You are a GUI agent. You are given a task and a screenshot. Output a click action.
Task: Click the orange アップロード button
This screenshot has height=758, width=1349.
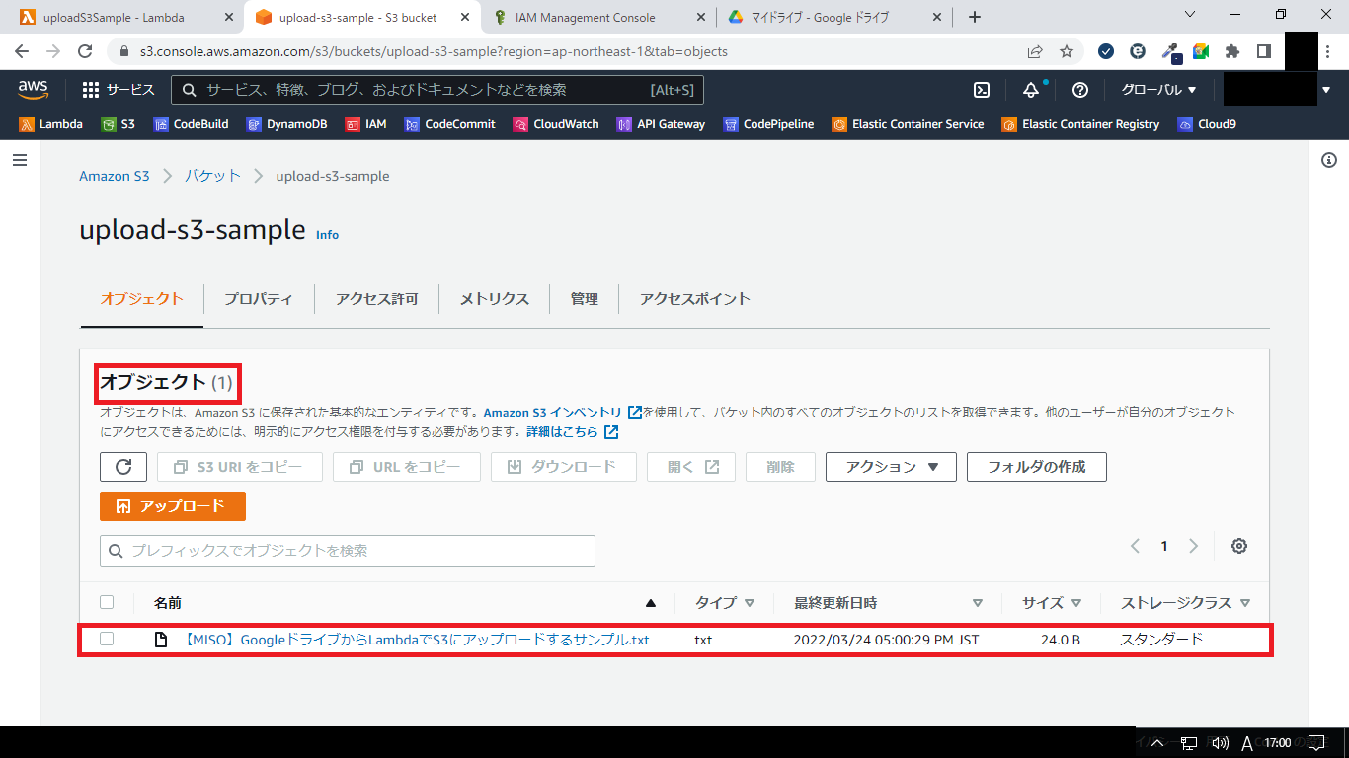point(173,506)
